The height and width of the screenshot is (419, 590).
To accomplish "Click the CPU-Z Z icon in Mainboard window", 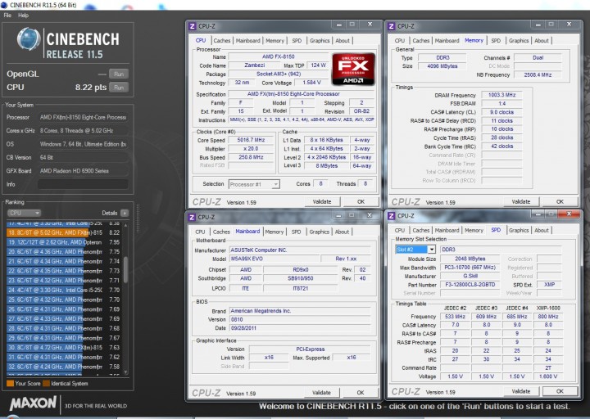I will tap(192, 217).
